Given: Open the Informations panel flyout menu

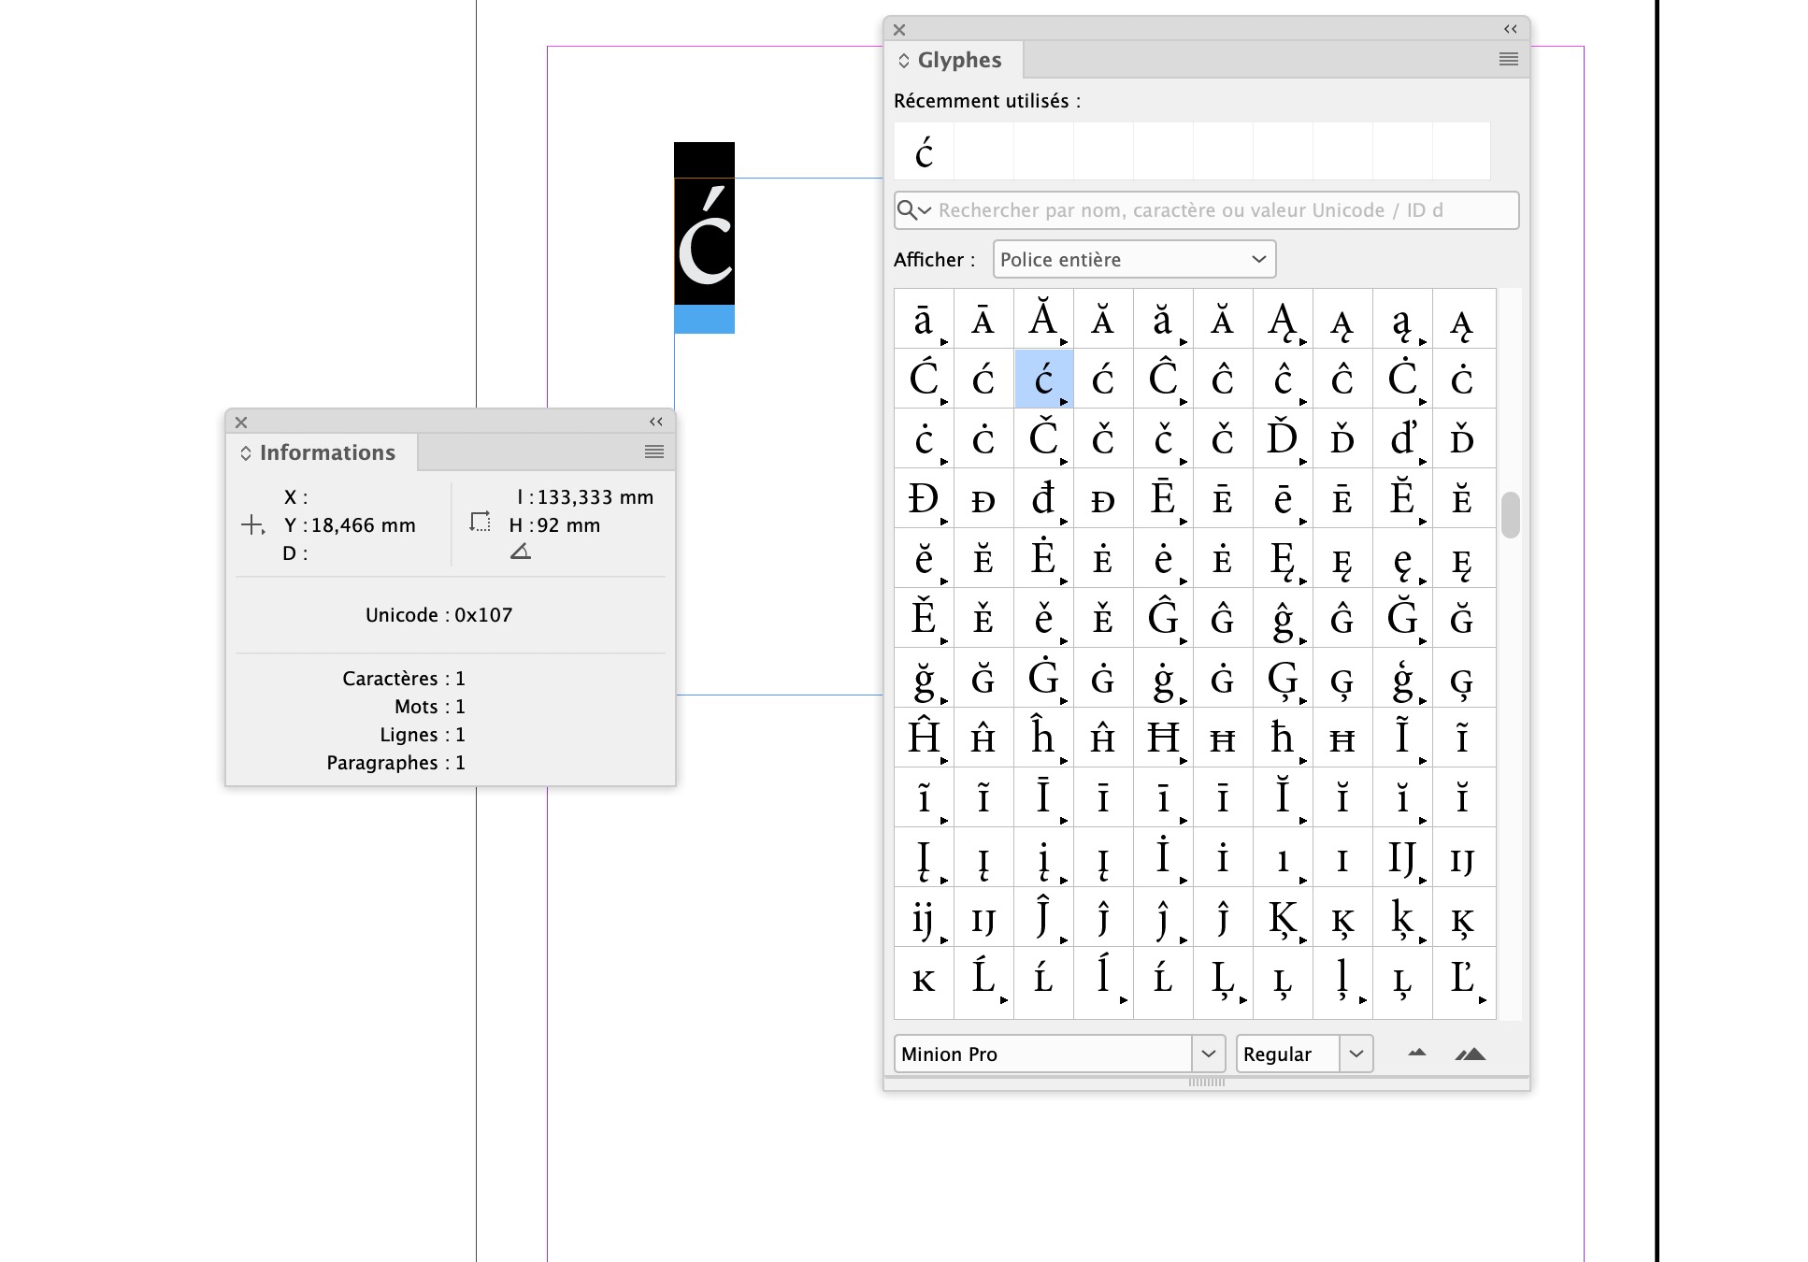Looking at the screenshot, I should click(652, 452).
